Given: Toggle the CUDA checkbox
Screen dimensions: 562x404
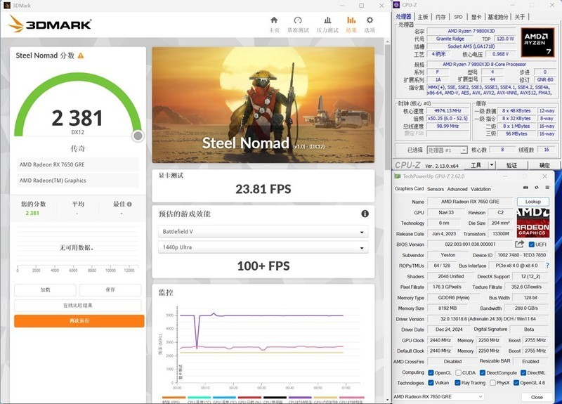Looking at the screenshot, I should (x=458, y=373).
